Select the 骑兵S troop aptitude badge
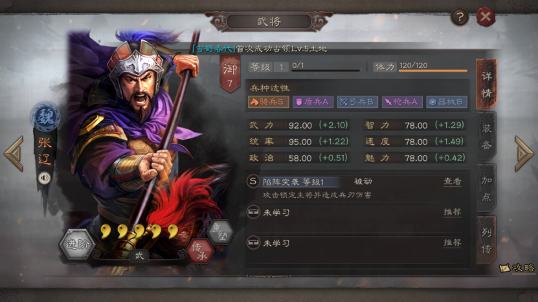538x302 pixels. pos(268,102)
